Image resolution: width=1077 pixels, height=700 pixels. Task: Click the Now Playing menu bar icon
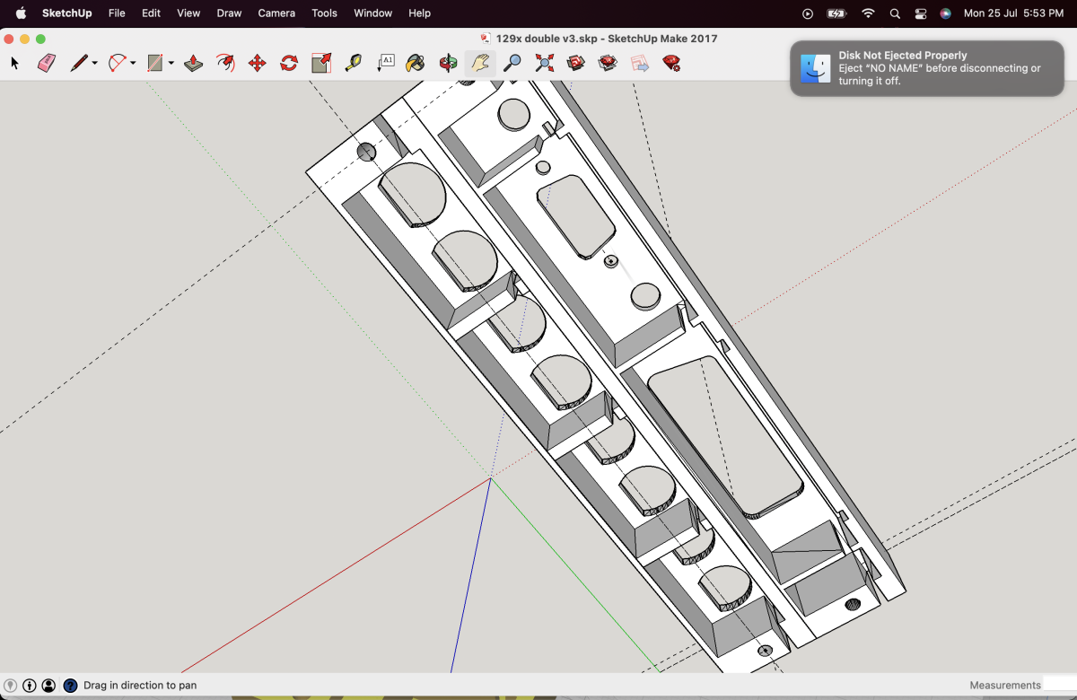(x=808, y=13)
